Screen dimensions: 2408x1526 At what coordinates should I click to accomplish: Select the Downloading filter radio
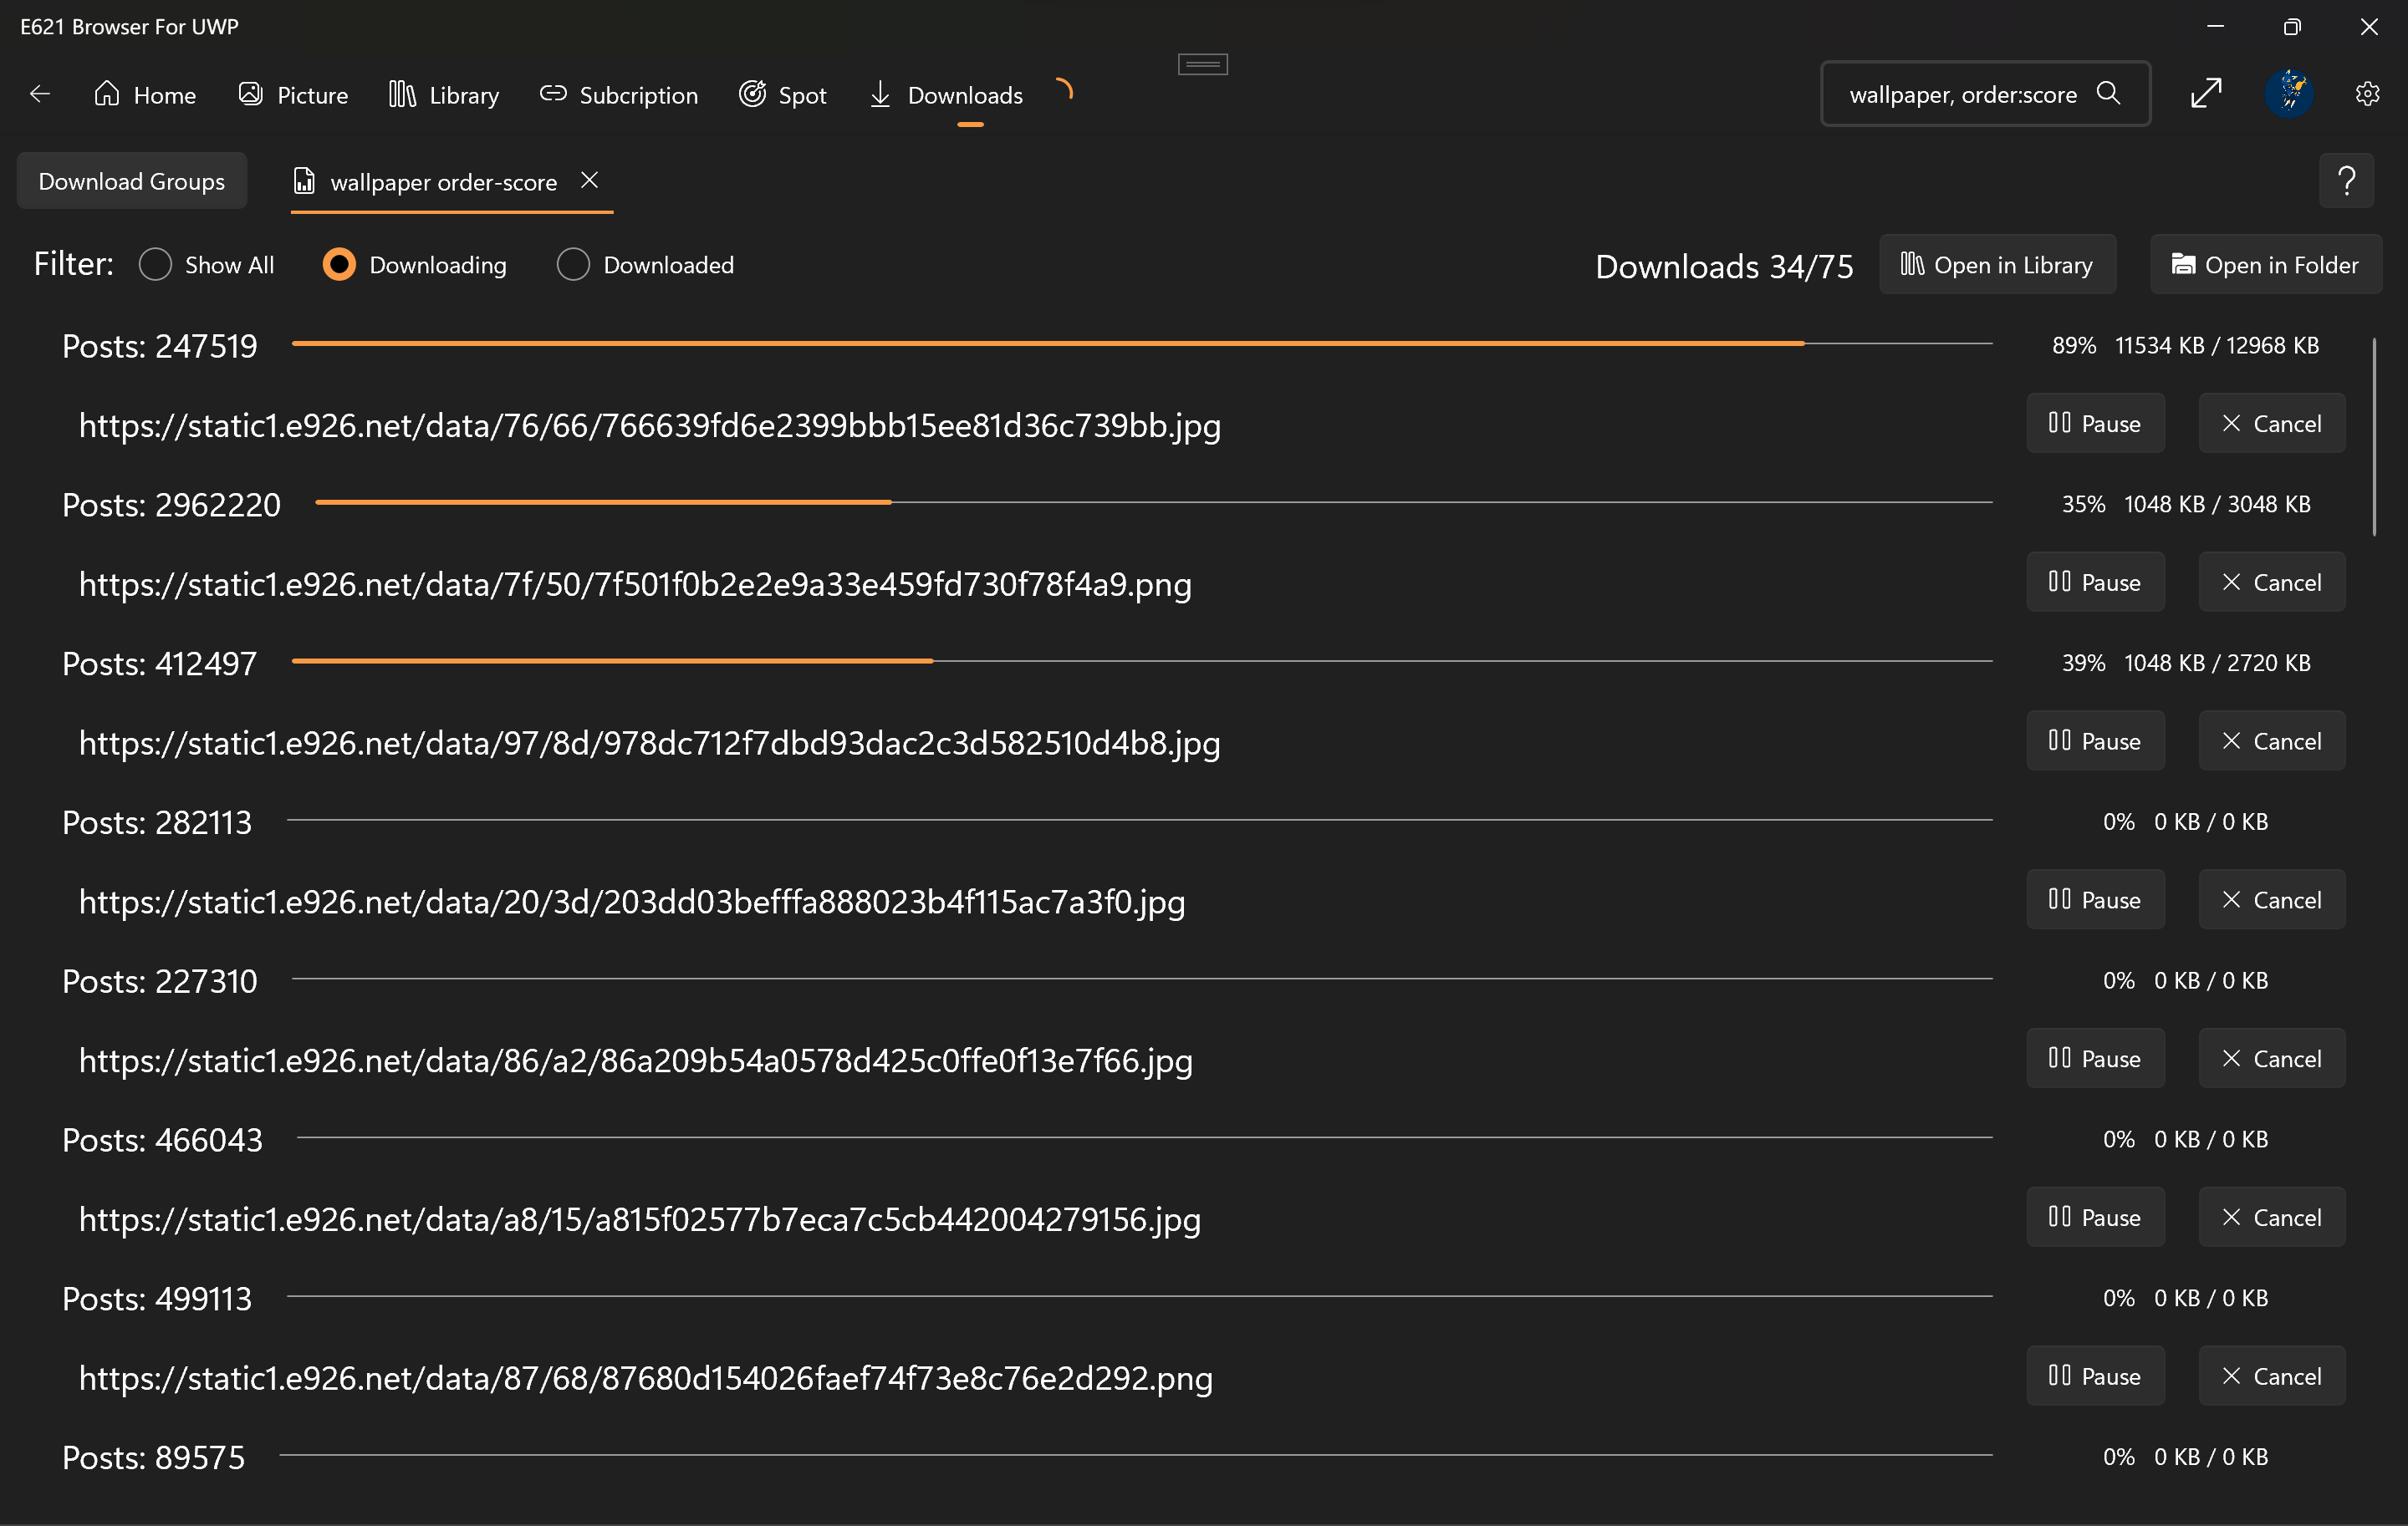(x=339, y=265)
